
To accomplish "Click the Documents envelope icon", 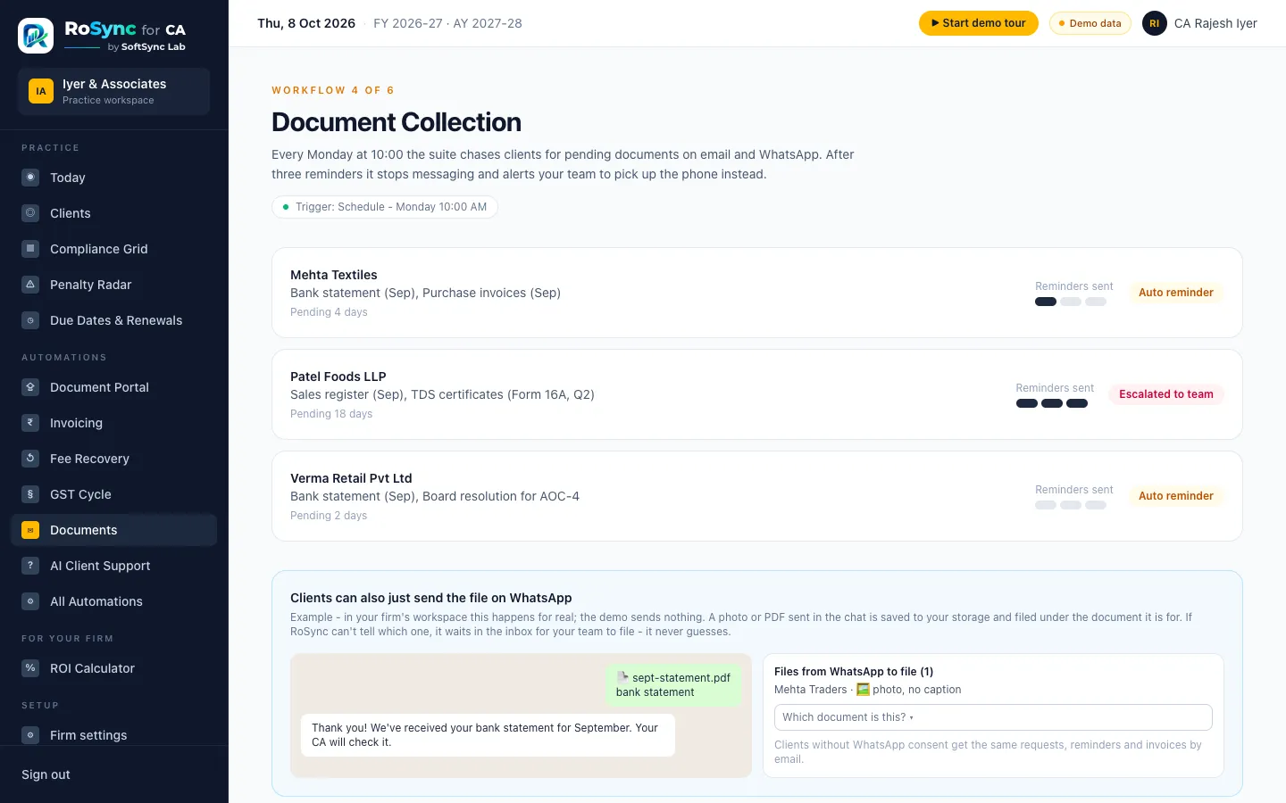I will [x=30, y=530].
